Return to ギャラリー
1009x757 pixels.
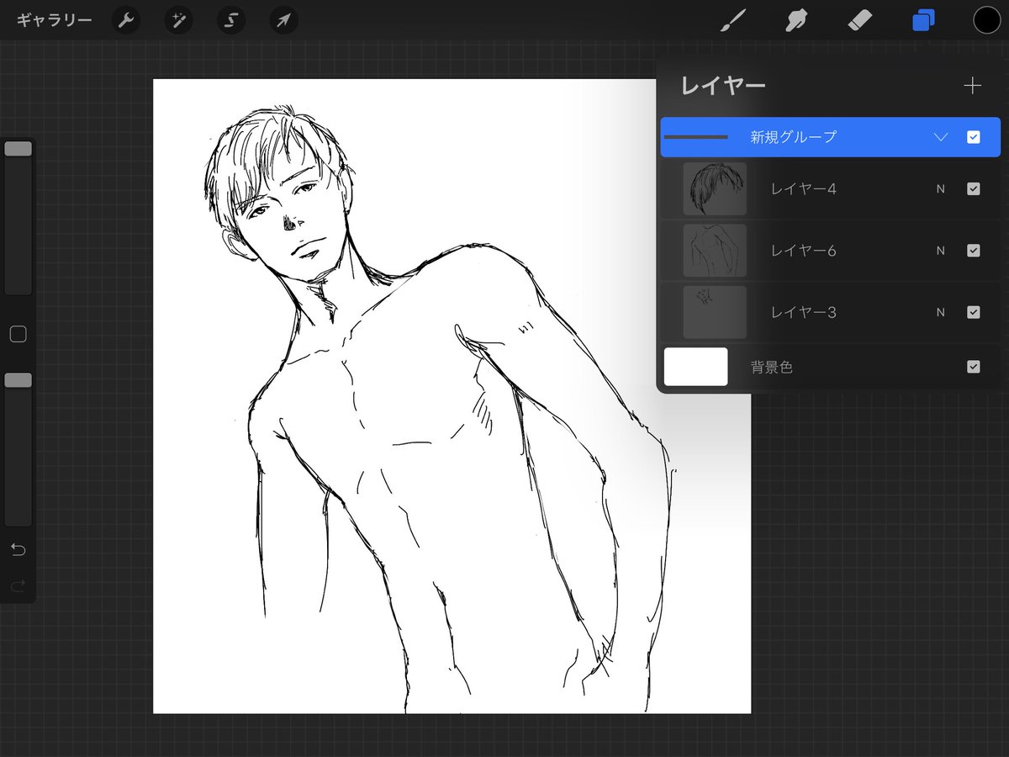click(x=54, y=20)
